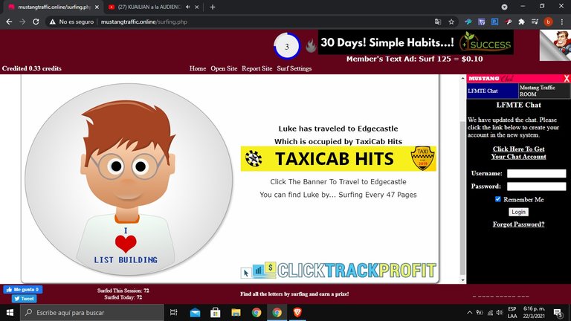The height and width of the screenshot is (321, 571).
Task: Click the taskbar clock showing 6:16 p. m.
Action: (535, 313)
